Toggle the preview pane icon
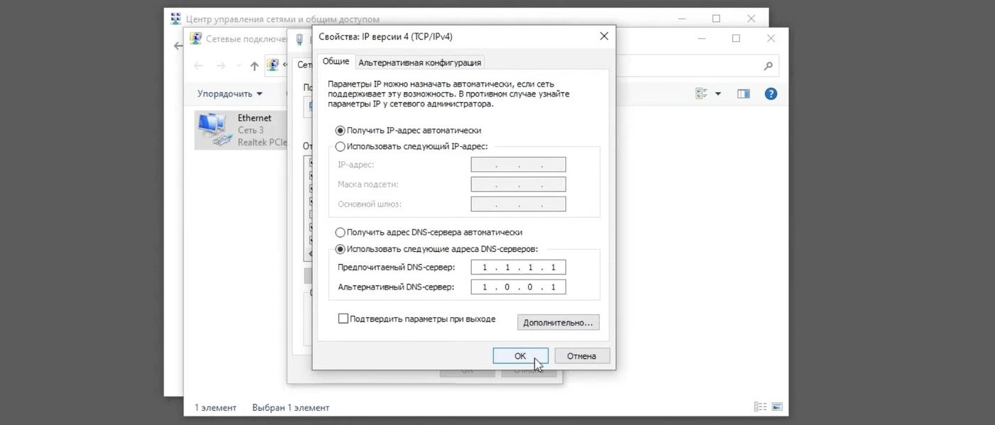 (x=743, y=94)
